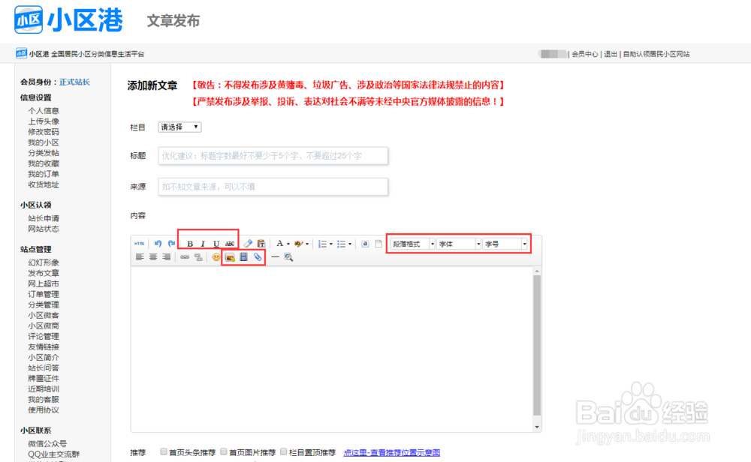Open 发布文章 in the sidebar

pyautogui.click(x=43, y=273)
